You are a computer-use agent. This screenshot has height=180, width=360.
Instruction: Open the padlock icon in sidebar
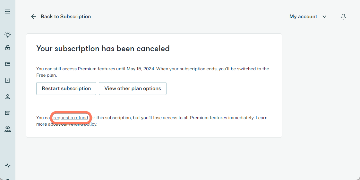click(x=8, y=48)
